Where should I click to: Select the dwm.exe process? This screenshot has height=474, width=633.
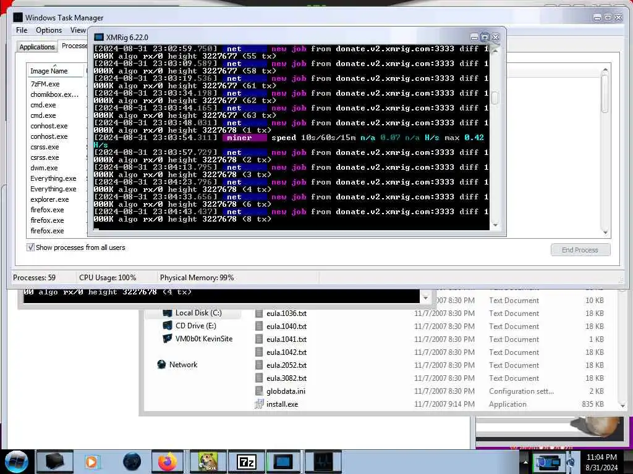click(x=44, y=168)
